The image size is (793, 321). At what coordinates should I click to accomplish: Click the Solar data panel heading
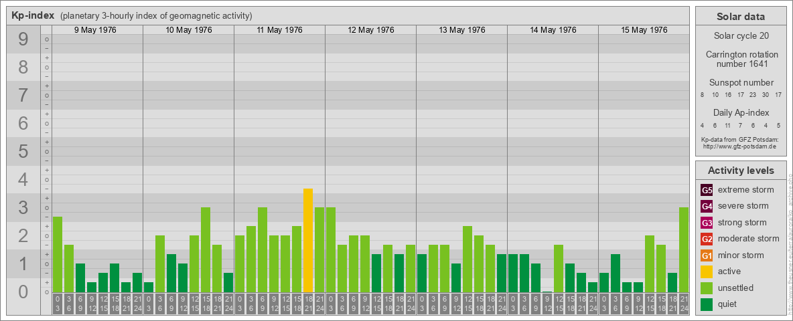(x=741, y=17)
